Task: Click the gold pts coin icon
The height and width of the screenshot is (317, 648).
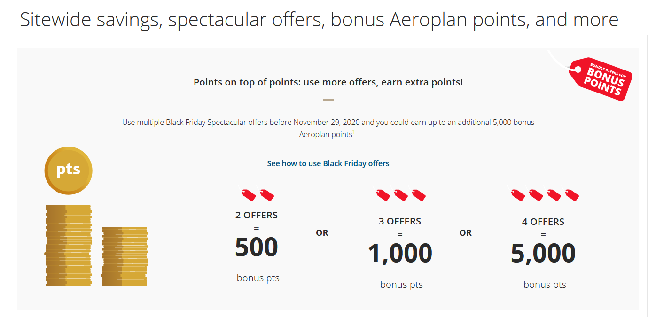Action: tap(68, 170)
